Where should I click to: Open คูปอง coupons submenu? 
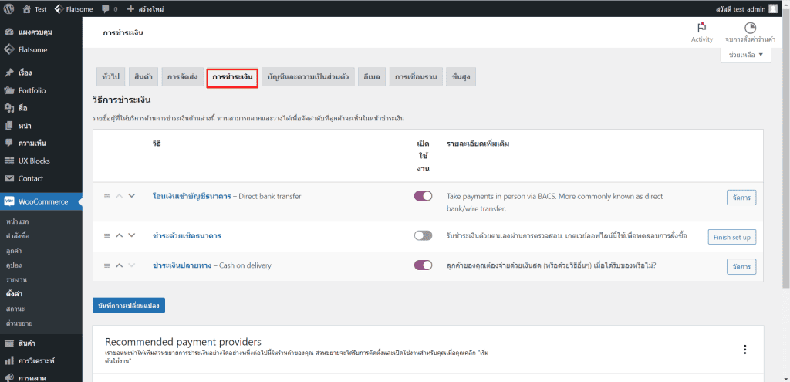click(14, 265)
